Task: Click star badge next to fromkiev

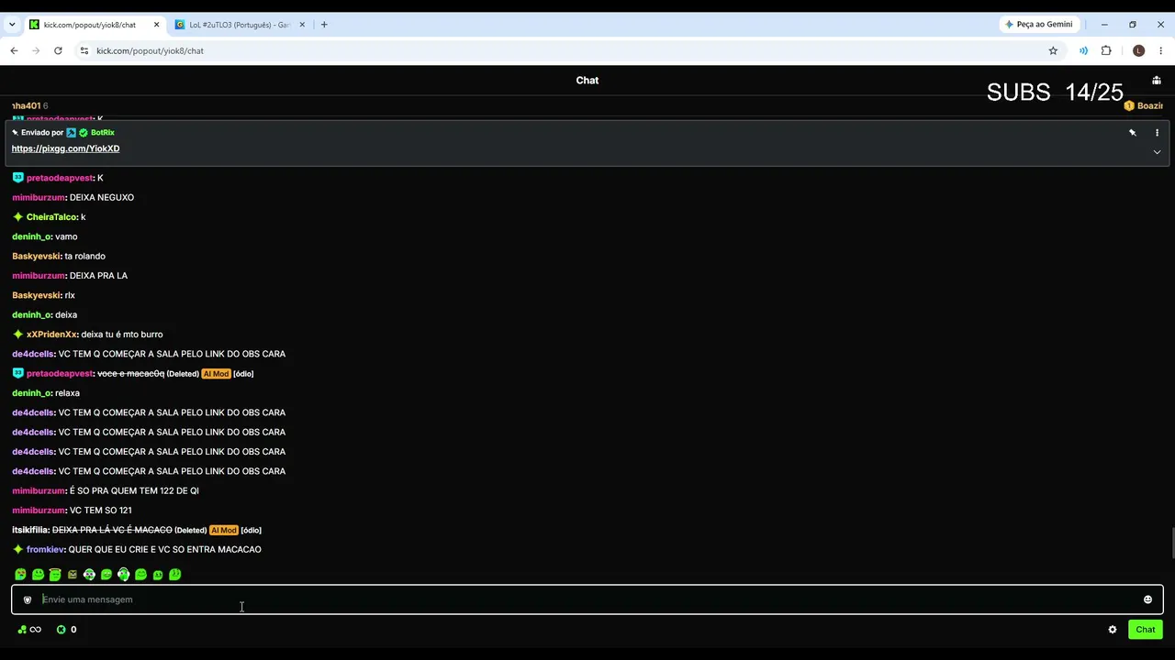Action: point(17,550)
